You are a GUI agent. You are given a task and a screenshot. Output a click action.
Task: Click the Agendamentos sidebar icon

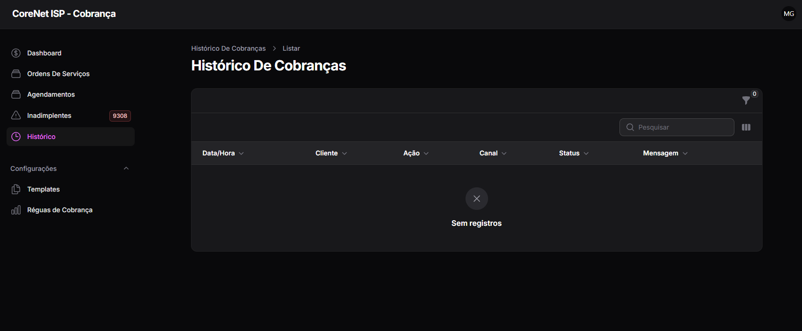[x=16, y=94]
